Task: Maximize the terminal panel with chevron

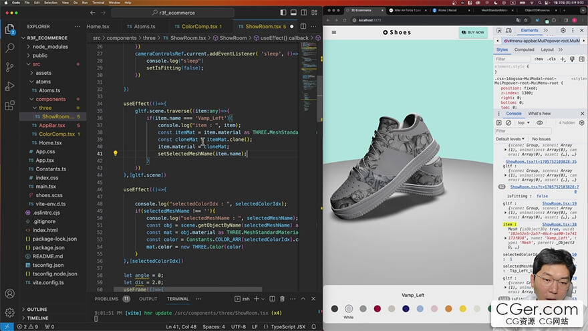Action: tap(303, 299)
